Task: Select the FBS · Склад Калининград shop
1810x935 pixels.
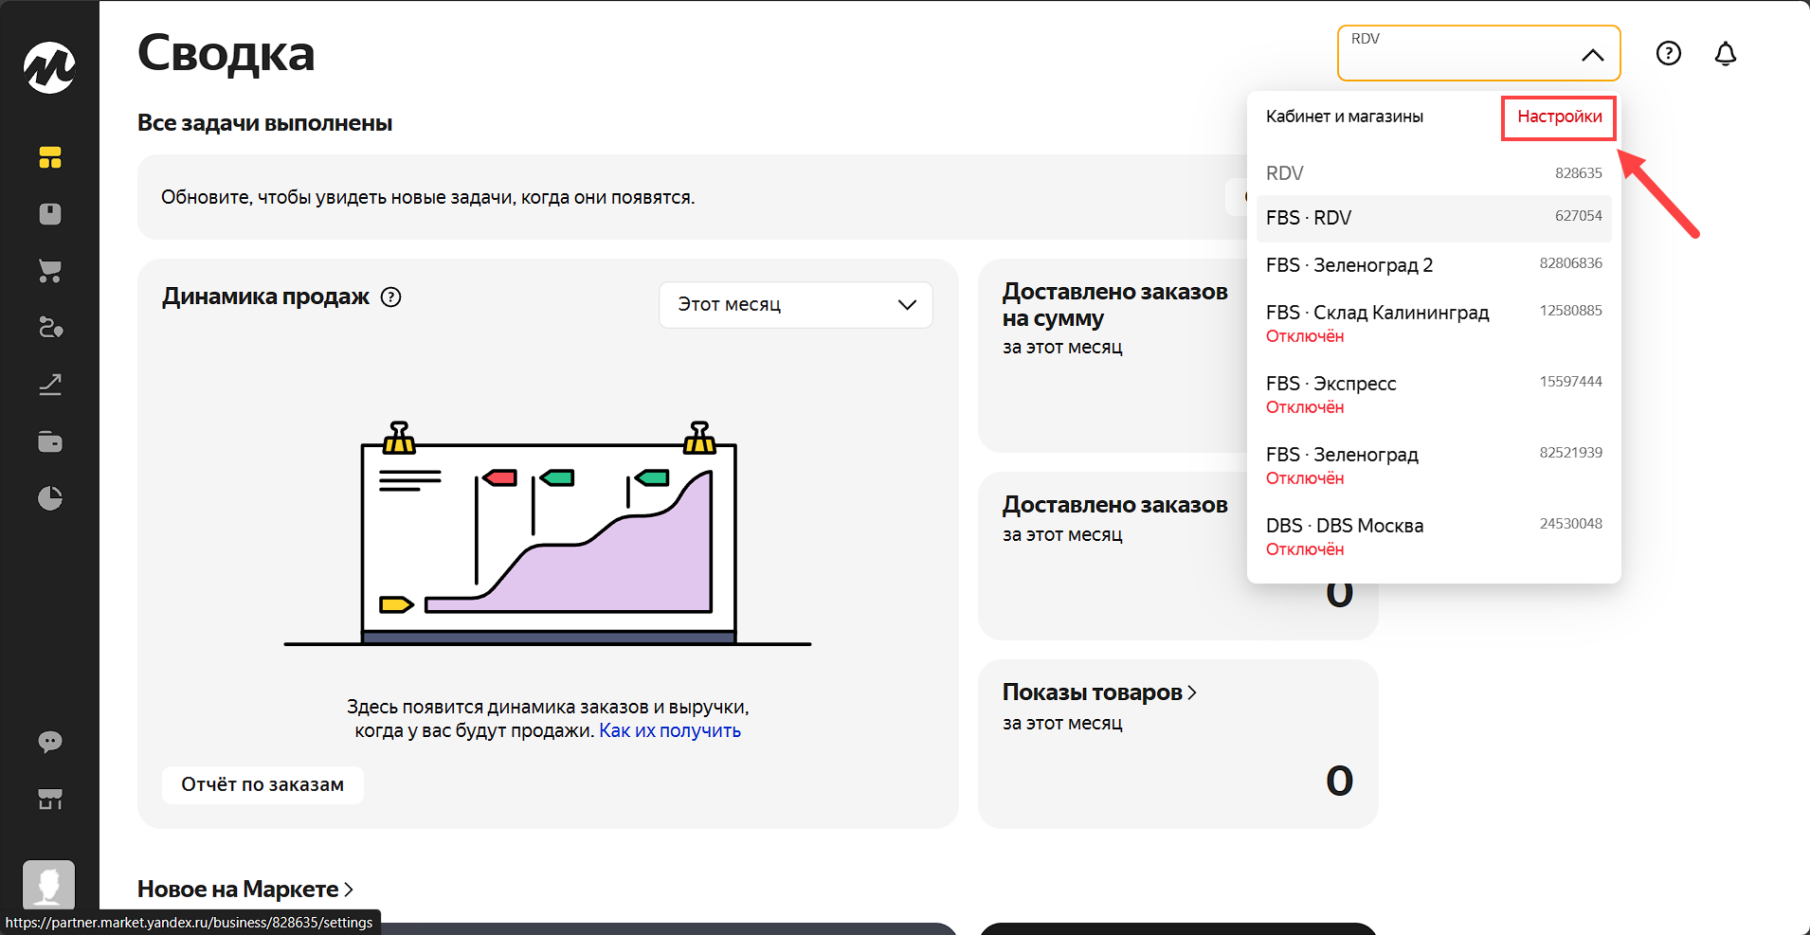Action: (x=1434, y=323)
